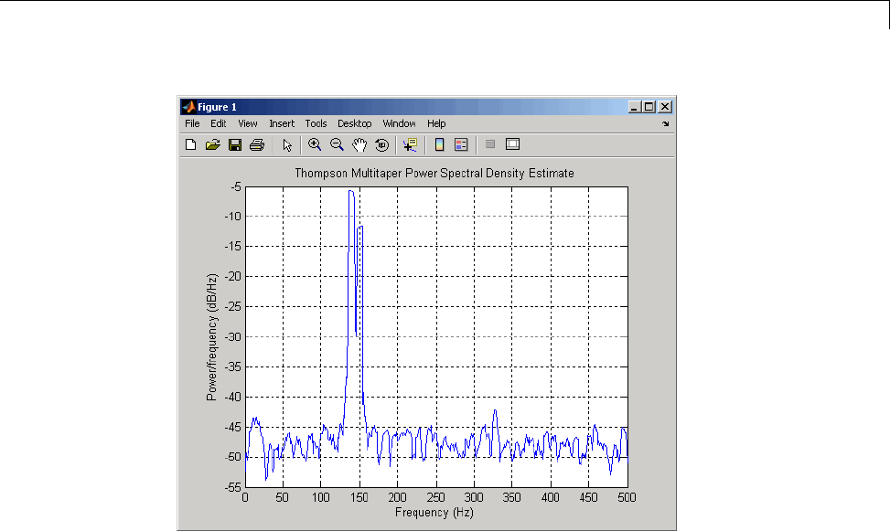Print figure with the printer icon
This screenshot has height=531, width=890.
pos(257,144)
